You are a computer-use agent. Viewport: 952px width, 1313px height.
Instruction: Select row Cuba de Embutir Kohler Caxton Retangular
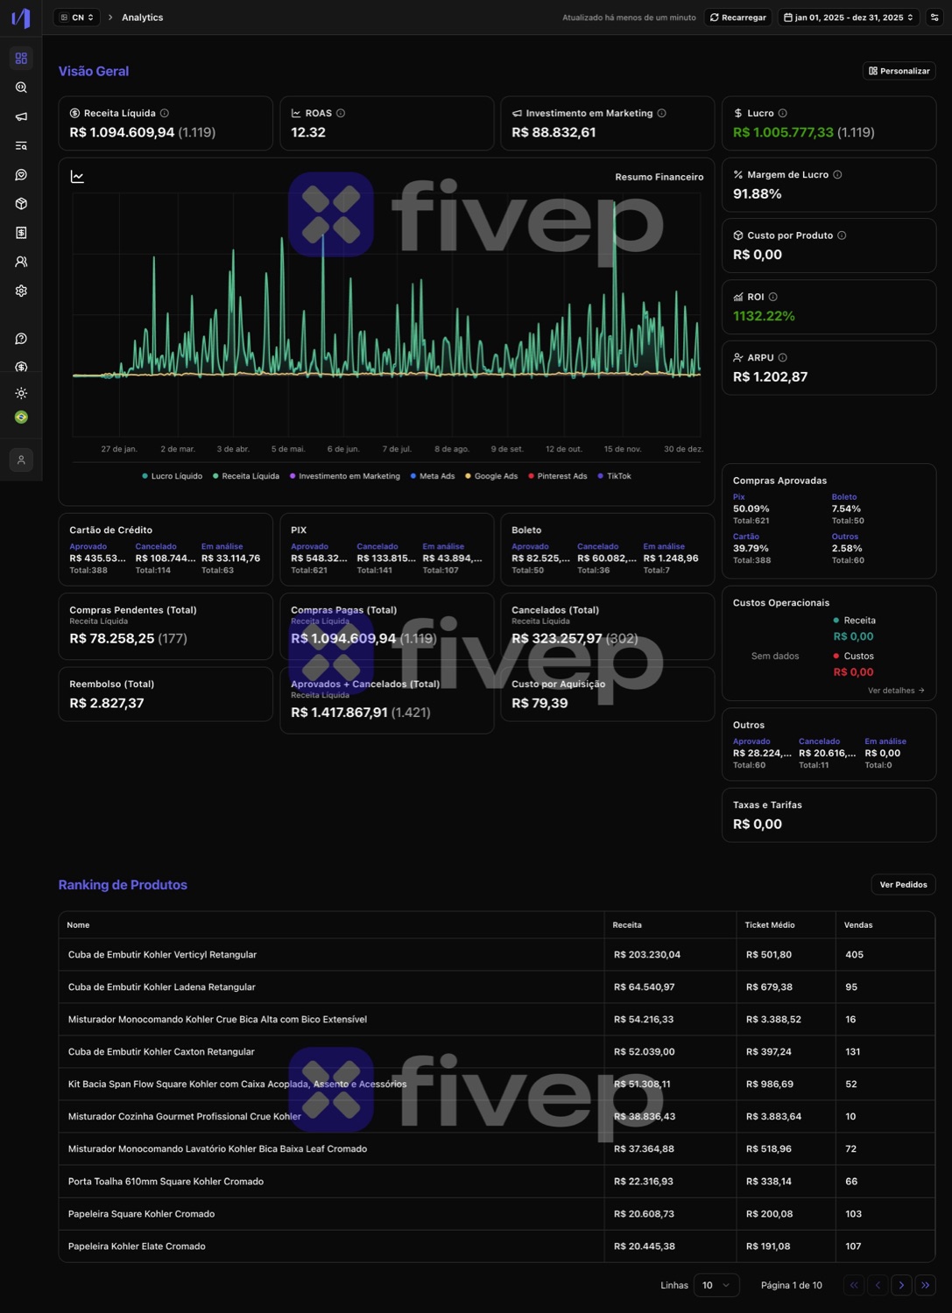[x=497, y=1052]
